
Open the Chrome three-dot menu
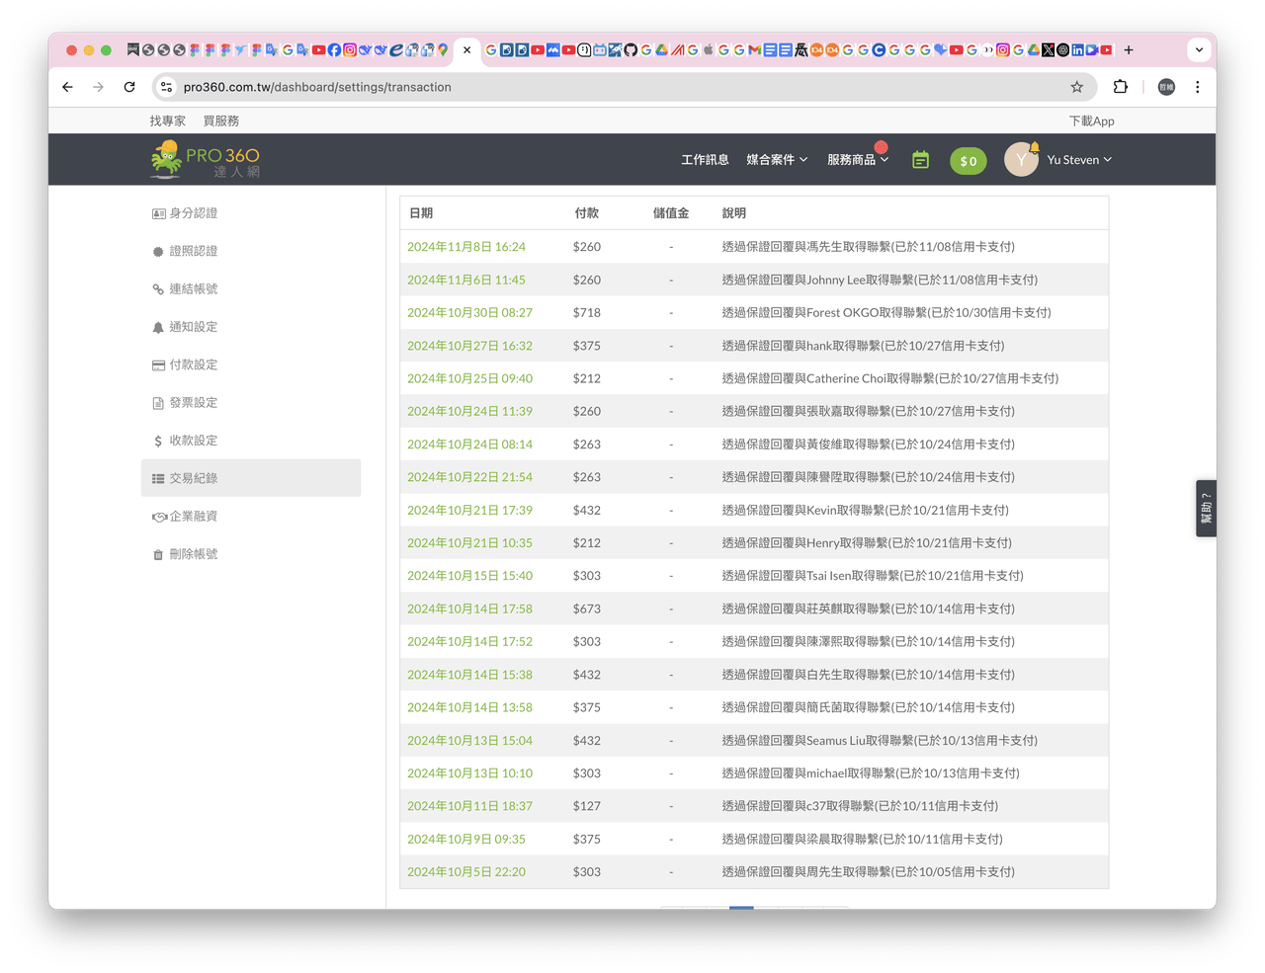(1197, 87)
